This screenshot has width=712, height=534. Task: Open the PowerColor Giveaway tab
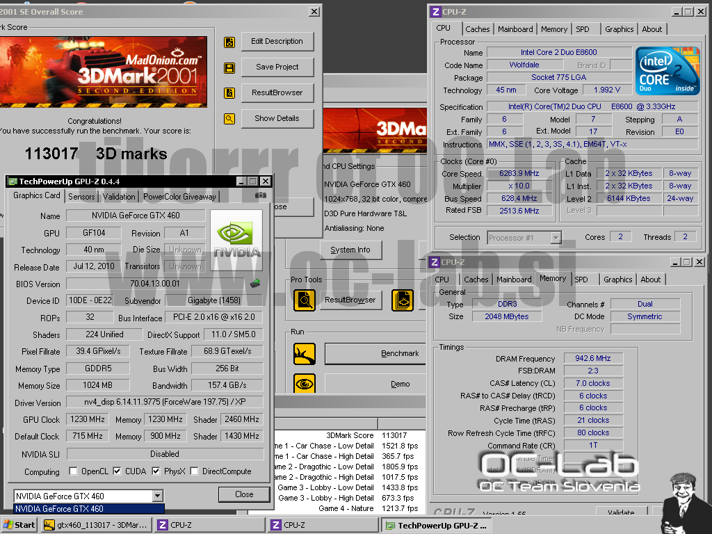pos(179,197)
